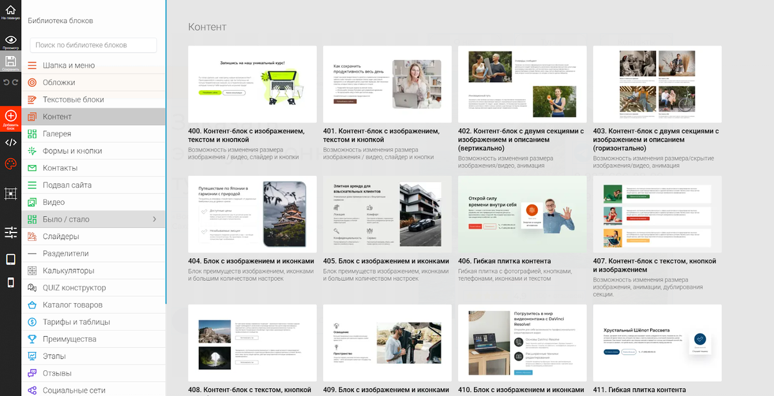Select block 407 thumbnail with three images
This screenshot has height=396, width=774.
pos(657,214)
